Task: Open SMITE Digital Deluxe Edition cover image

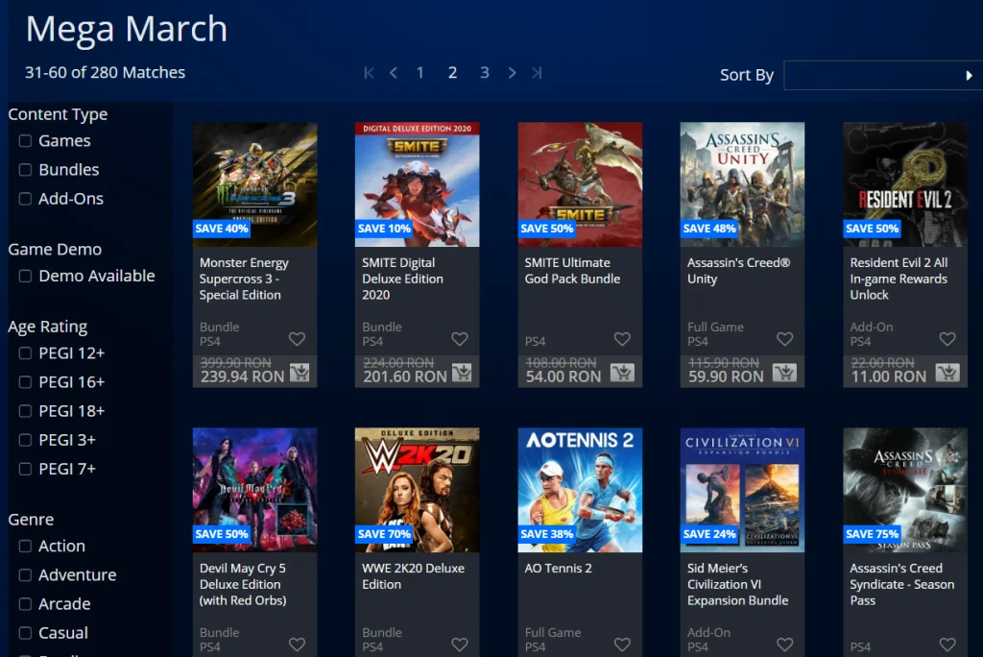Action: point(417,184)
